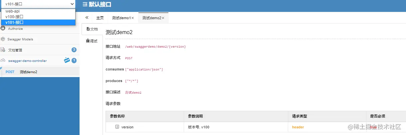Viewport: 406px width, 135px height.
Task: Click the version parameter row icon
Action: pyautogui.click(x=117, y=127)
